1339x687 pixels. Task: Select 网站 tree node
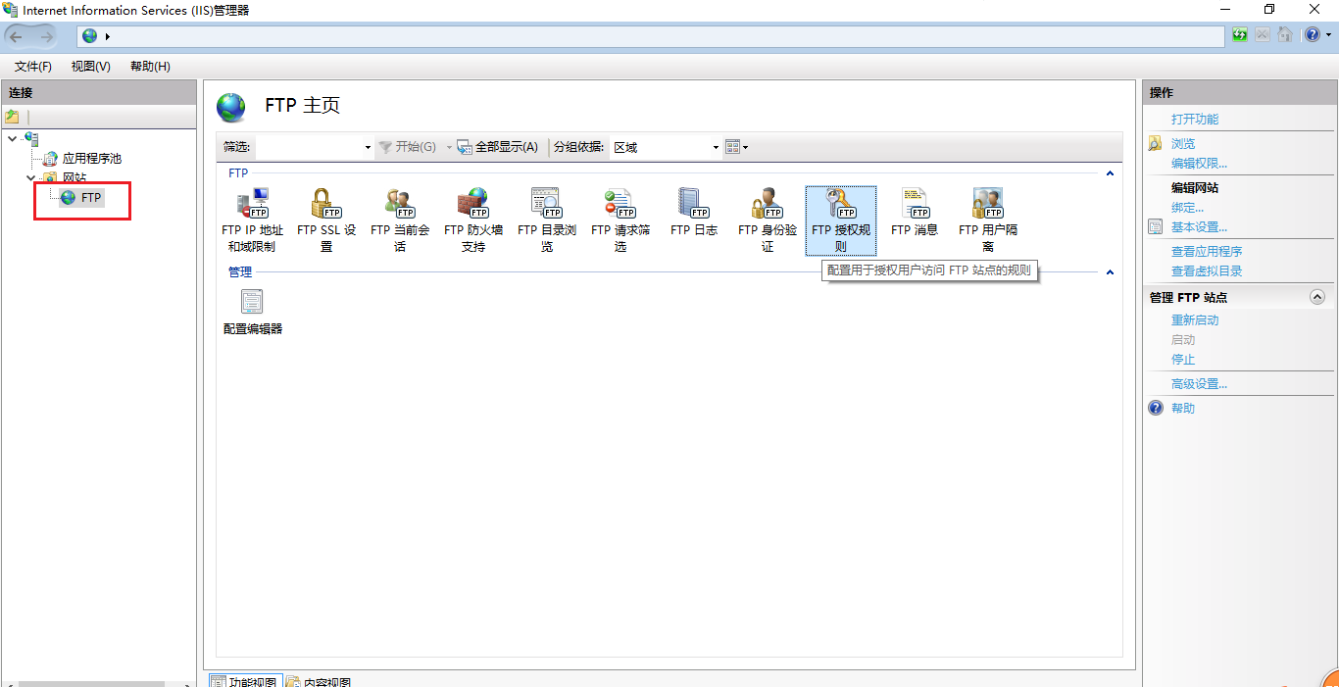coord(74,177)
